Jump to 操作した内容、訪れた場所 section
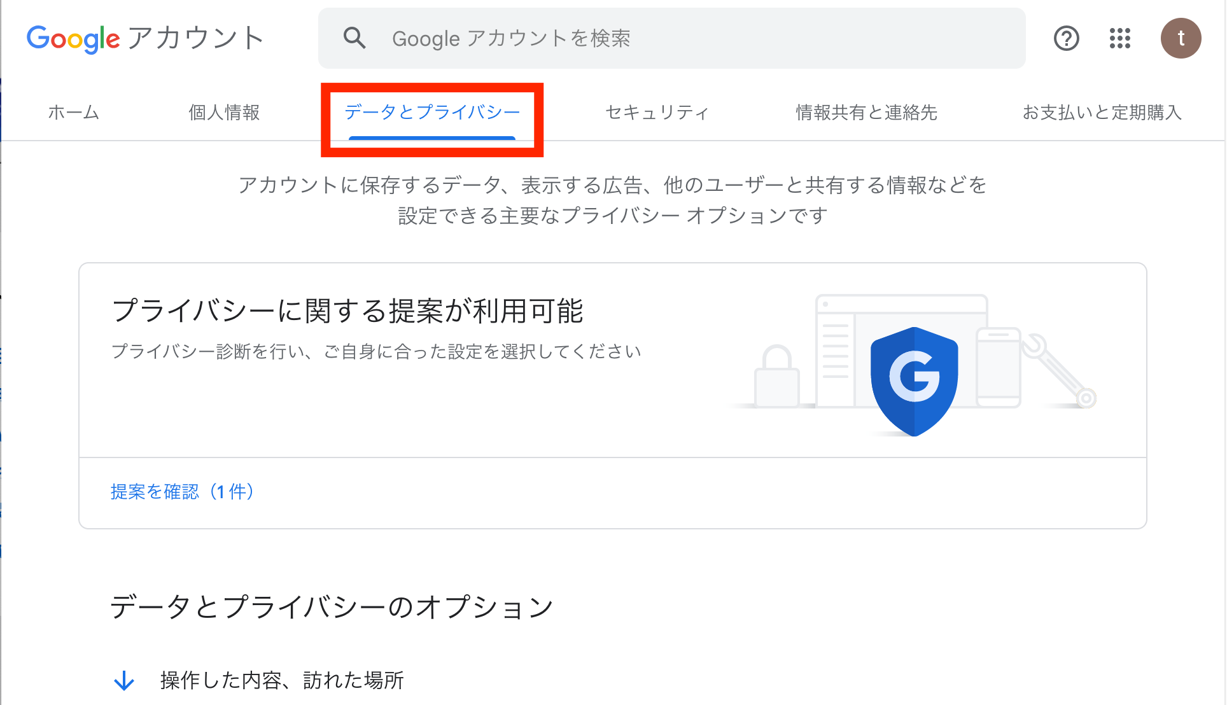The height and width of the screenshot is (705, 1227). 282,680
